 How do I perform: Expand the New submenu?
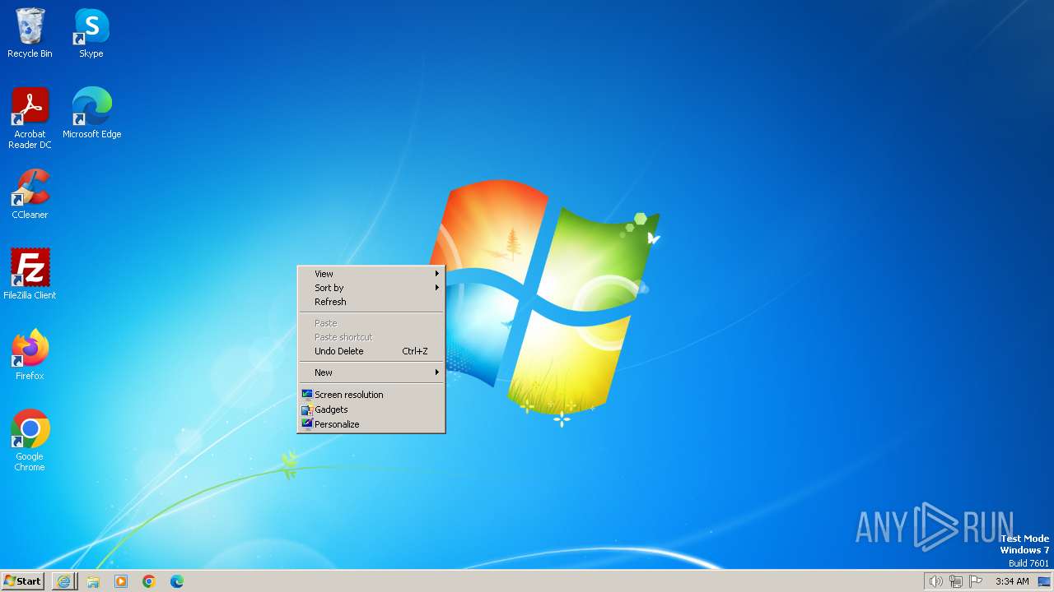[x=371, y=372]
